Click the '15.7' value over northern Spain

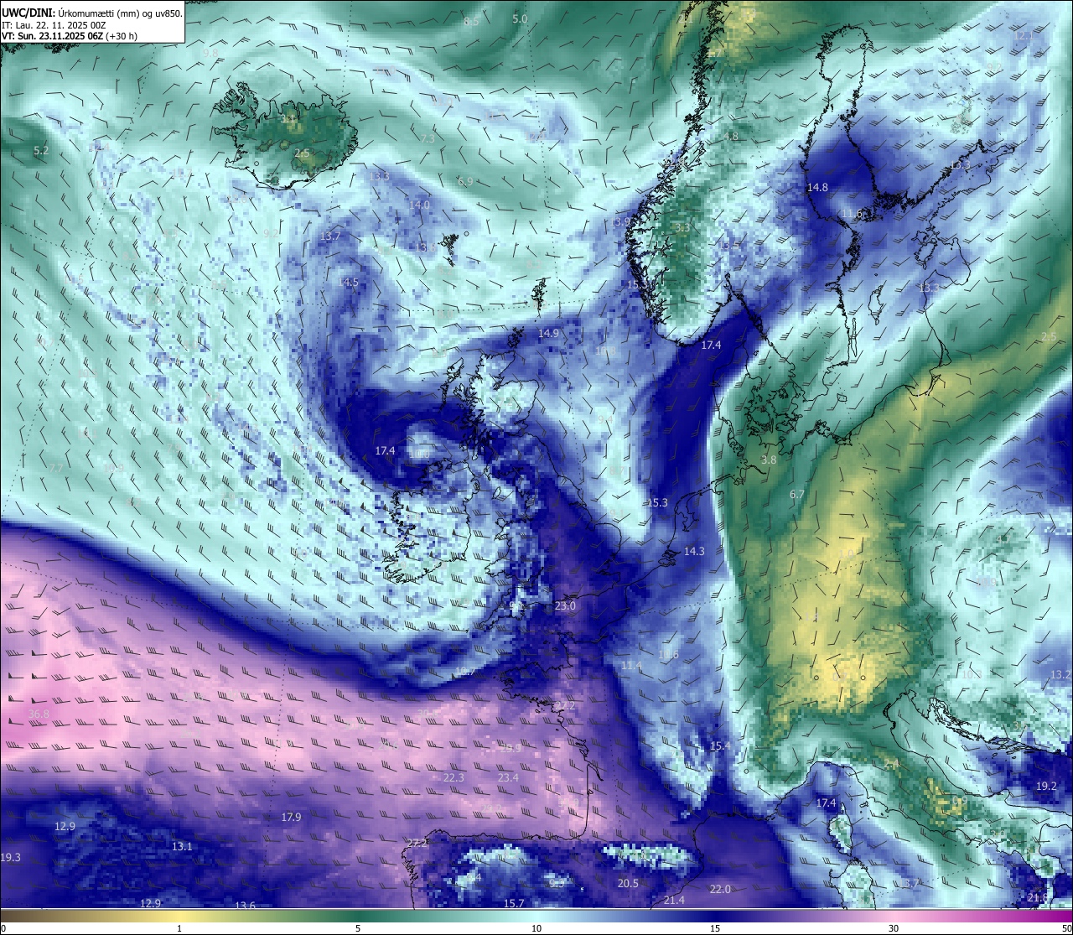pyautogui.click(x=514, y=903)
